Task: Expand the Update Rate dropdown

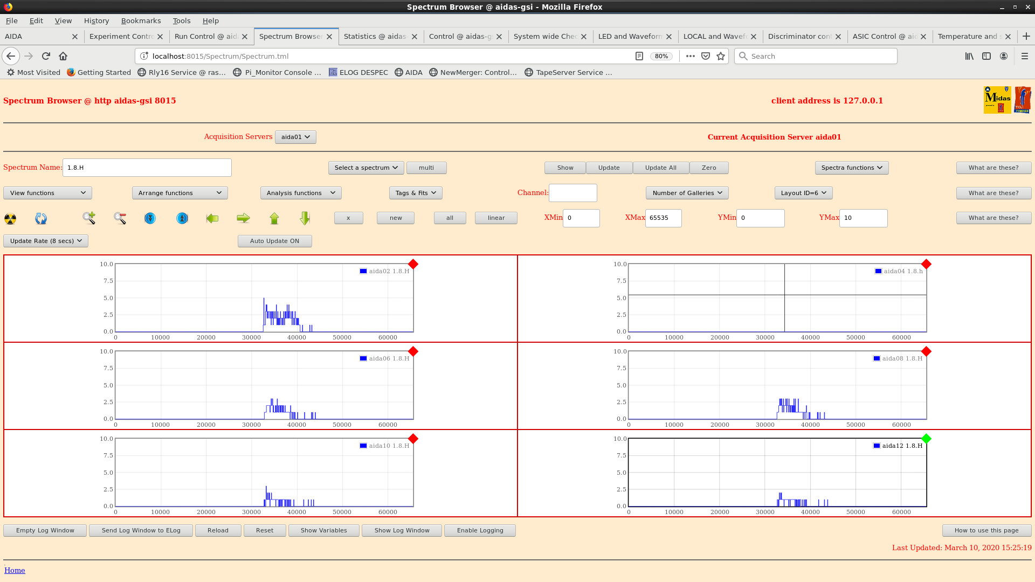Action: (46, 241)
